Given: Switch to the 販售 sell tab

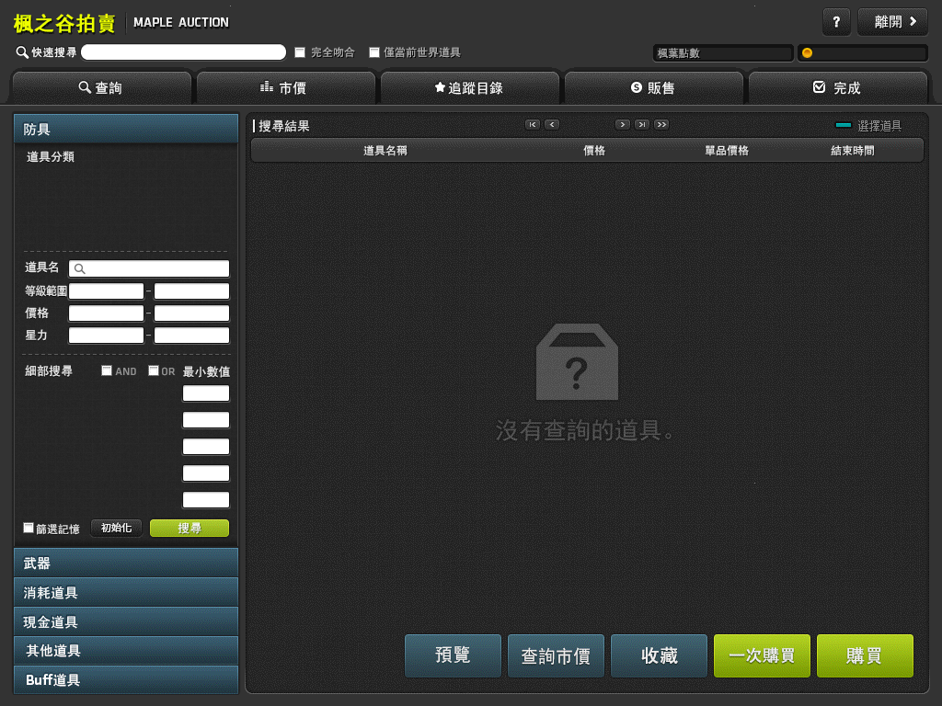Looking at the screenshot, I should 654,88.
